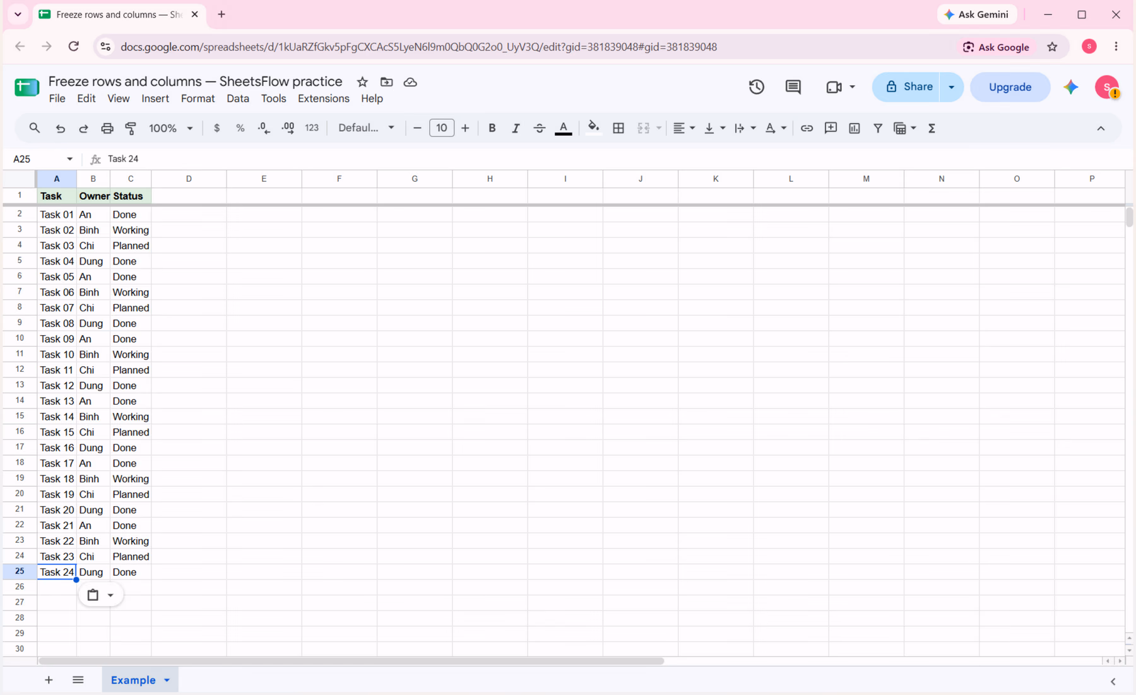Select the Example sheet tab
Screen dimensions: 1136x695
[x=133, y=680]
